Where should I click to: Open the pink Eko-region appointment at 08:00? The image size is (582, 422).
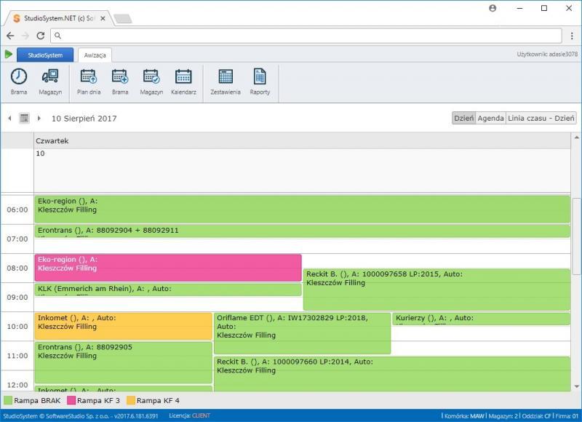[168, 268]
